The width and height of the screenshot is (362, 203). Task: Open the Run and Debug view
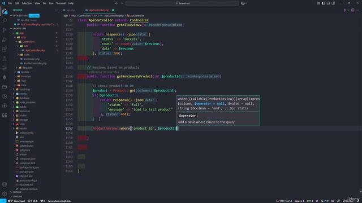5,39
